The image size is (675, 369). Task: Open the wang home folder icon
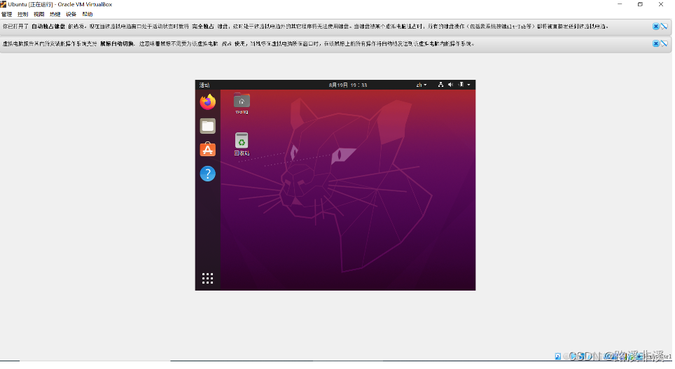[x=242, y=104]
